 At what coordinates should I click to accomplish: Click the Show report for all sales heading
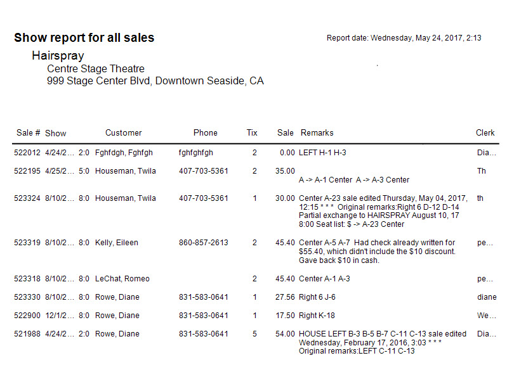(84, 38)
